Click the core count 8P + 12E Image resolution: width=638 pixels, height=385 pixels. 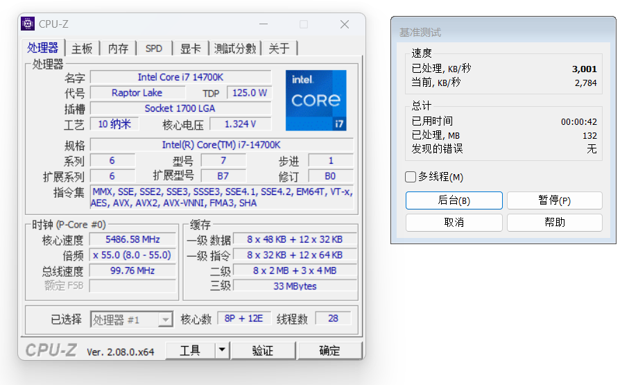(243, 318)
